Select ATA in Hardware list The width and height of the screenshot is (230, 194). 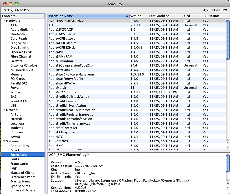coord(14,25)
